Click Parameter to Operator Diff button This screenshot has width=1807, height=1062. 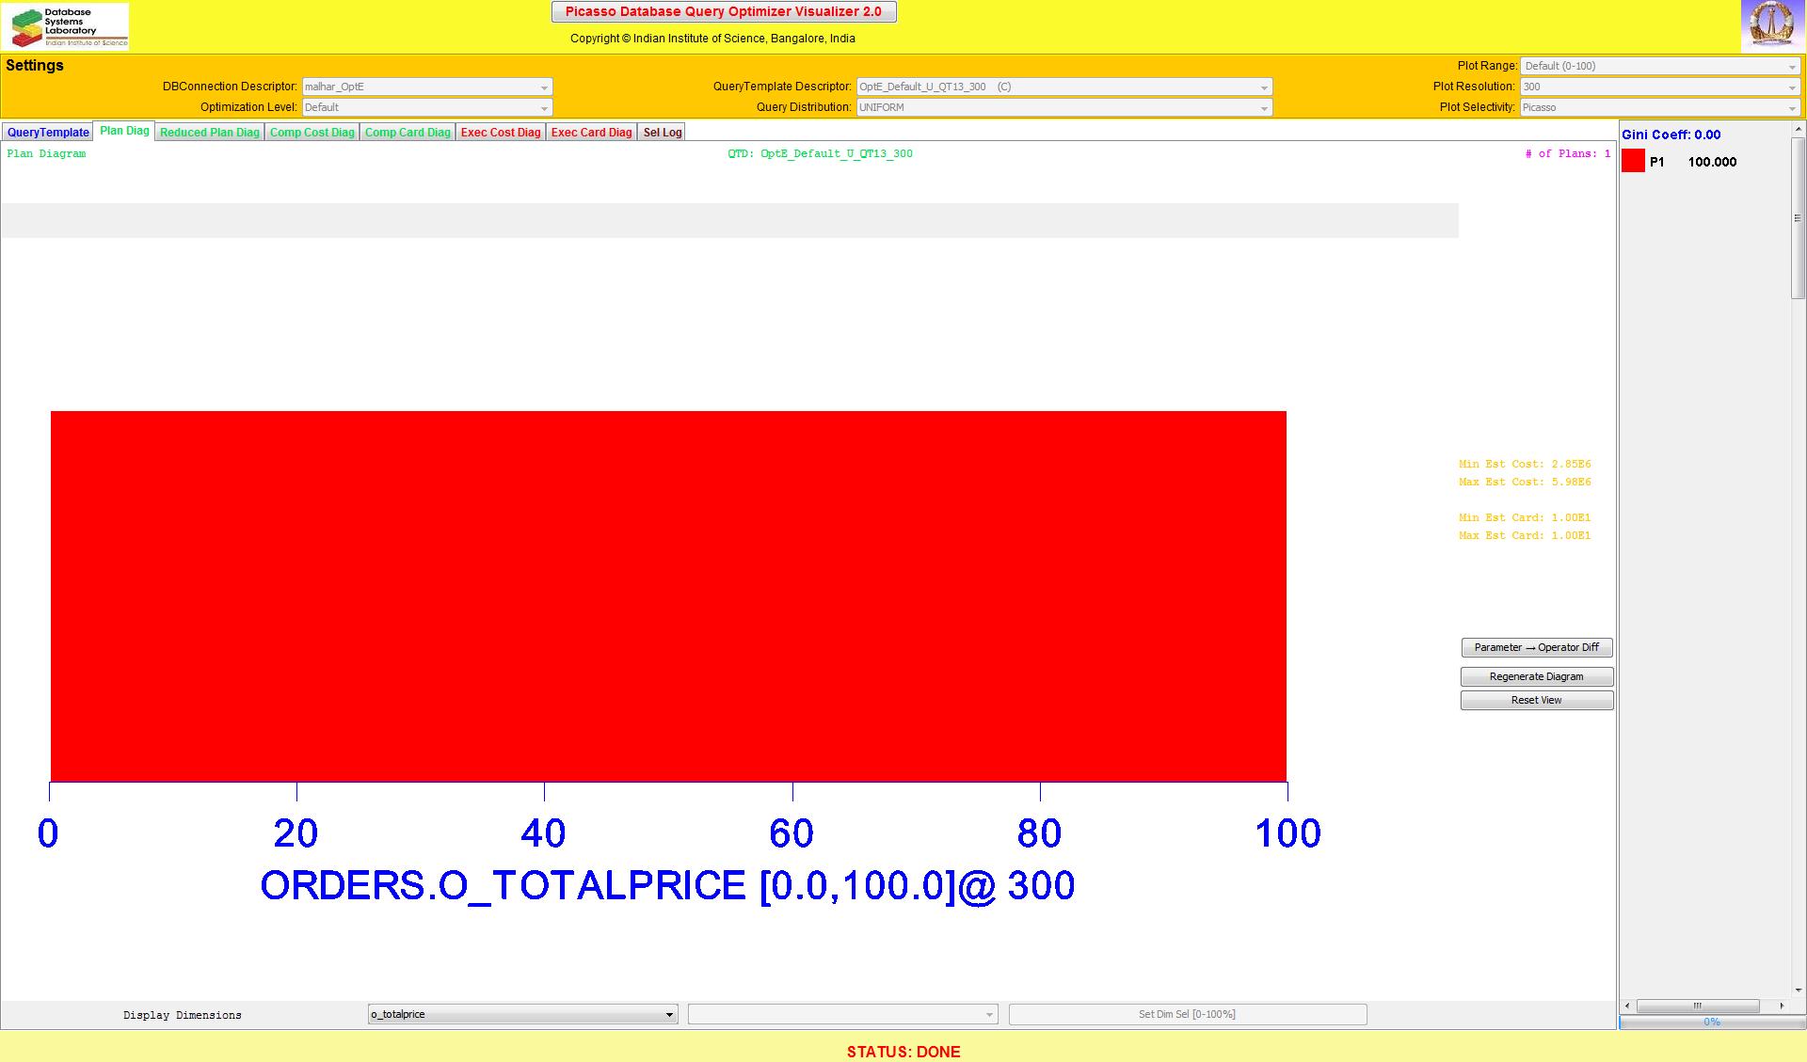tap(1536, 647)
